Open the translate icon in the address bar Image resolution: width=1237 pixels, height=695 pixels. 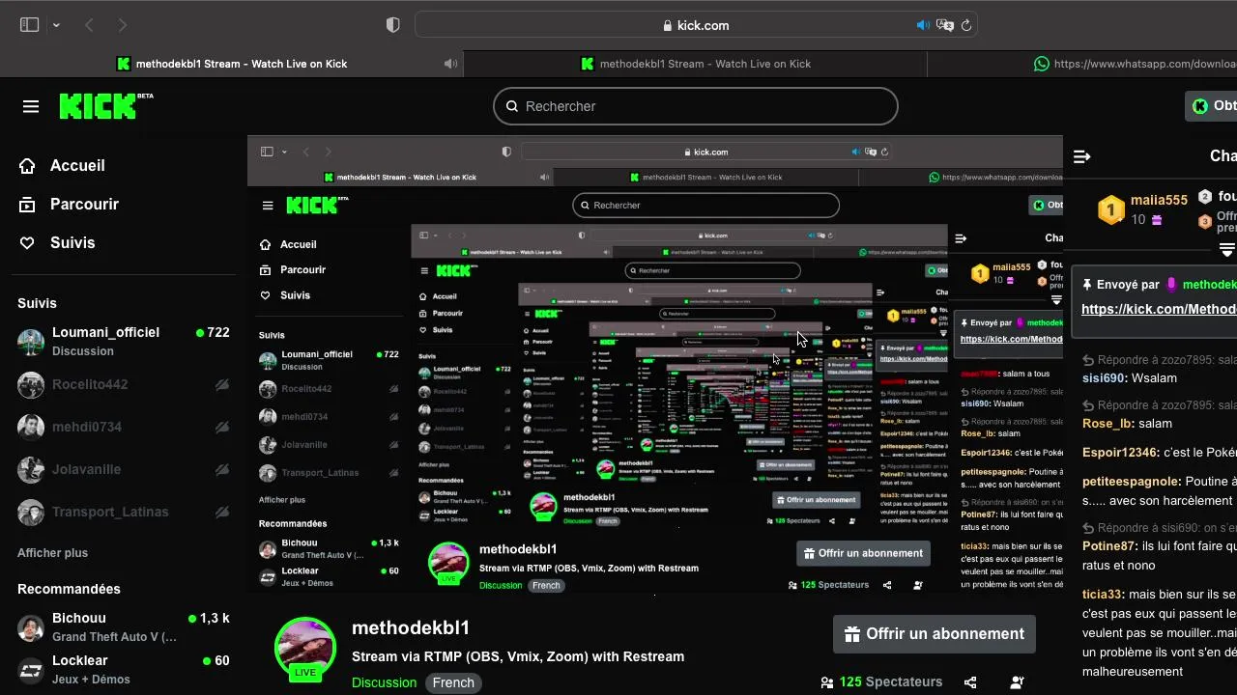click(945, 25)
